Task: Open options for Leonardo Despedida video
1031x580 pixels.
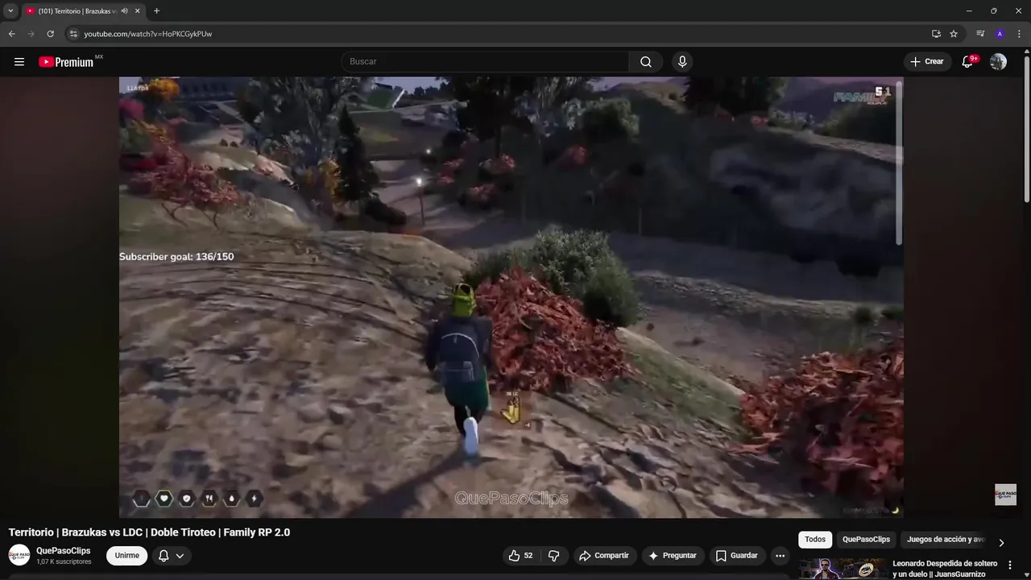Action: 1010,565
